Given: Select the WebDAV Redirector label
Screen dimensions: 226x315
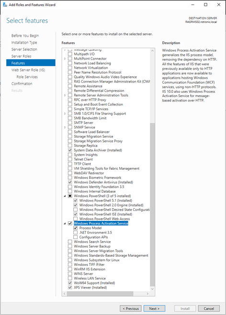Looking at the screenshot, I should 89,173.
